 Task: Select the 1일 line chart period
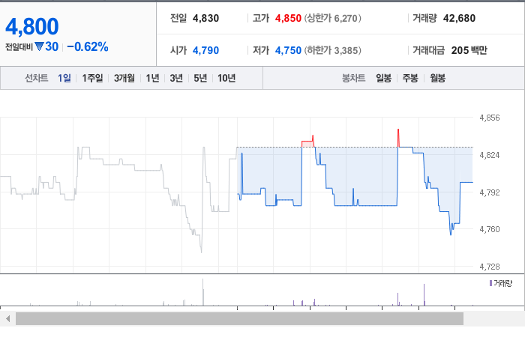click(x=64, y=78)
